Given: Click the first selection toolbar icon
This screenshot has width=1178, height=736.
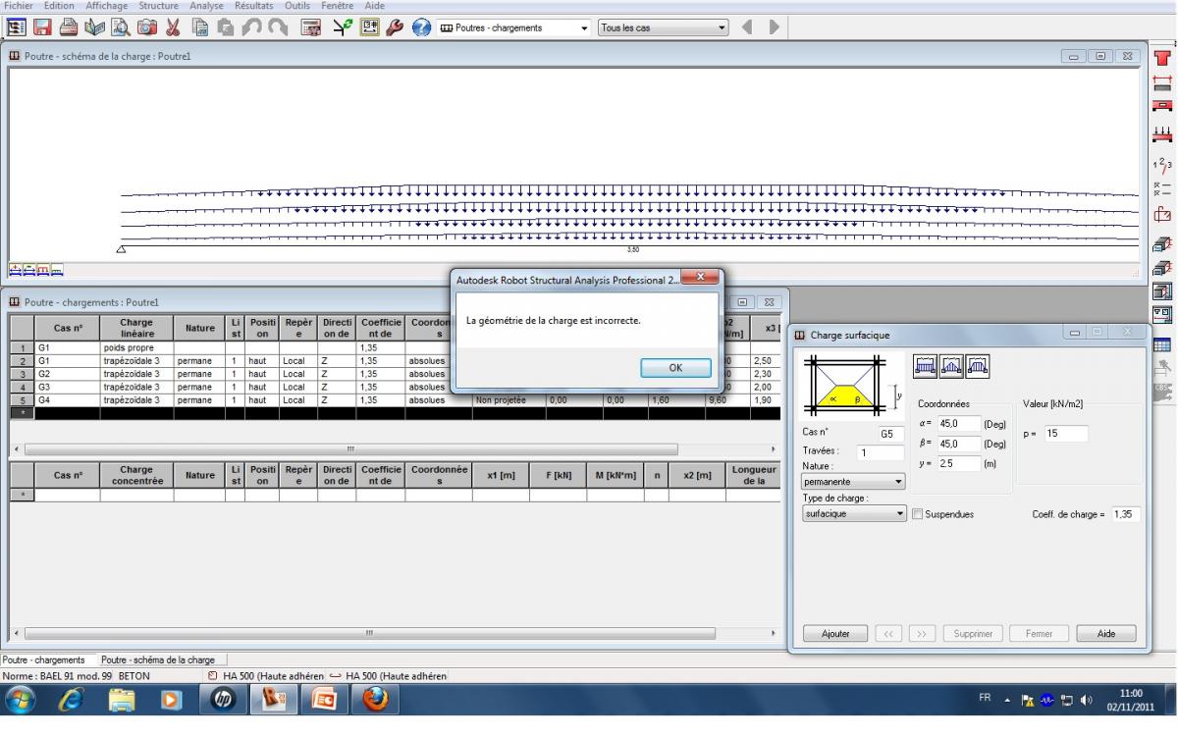Looking at the screenshot, I should (x=16, y=28).
